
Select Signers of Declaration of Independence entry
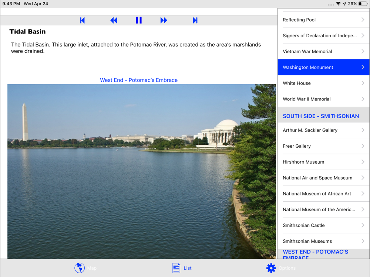[x=323, y=35]
